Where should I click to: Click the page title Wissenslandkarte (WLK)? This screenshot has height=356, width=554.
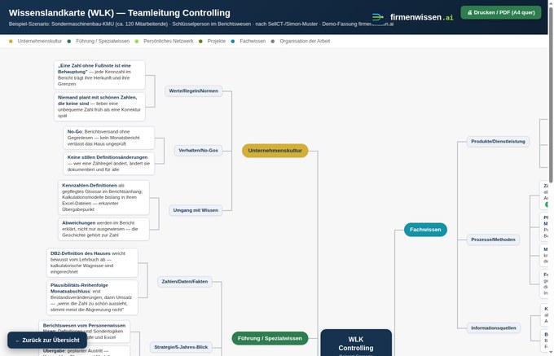(x=120, y=13)
